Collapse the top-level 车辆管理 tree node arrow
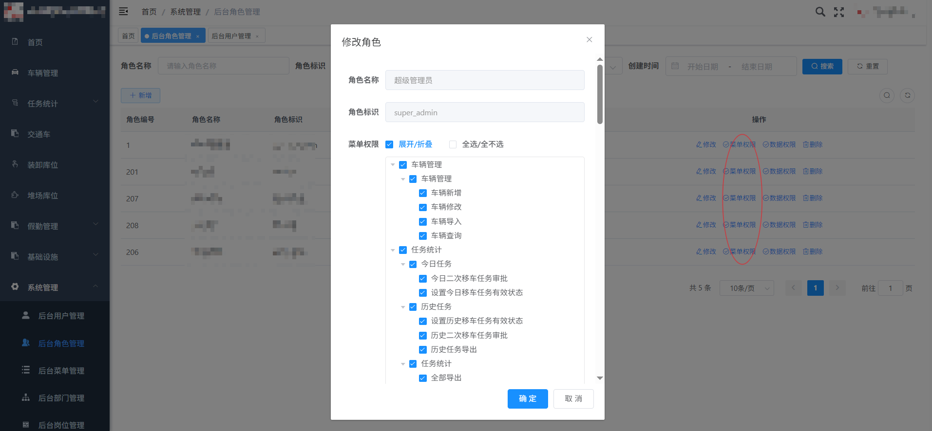Image resolution: width=932 pixels, height=431 pixels. point(393,165)
